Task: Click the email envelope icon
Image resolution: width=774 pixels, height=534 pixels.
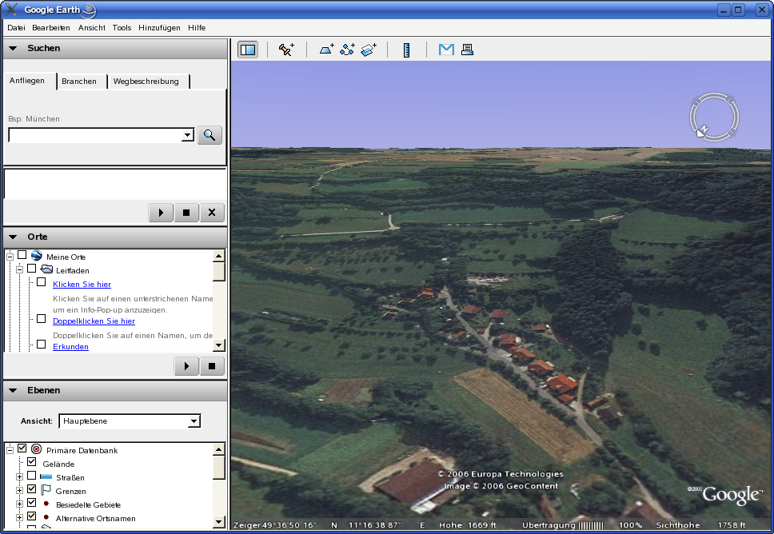Action: coord(446,50)
